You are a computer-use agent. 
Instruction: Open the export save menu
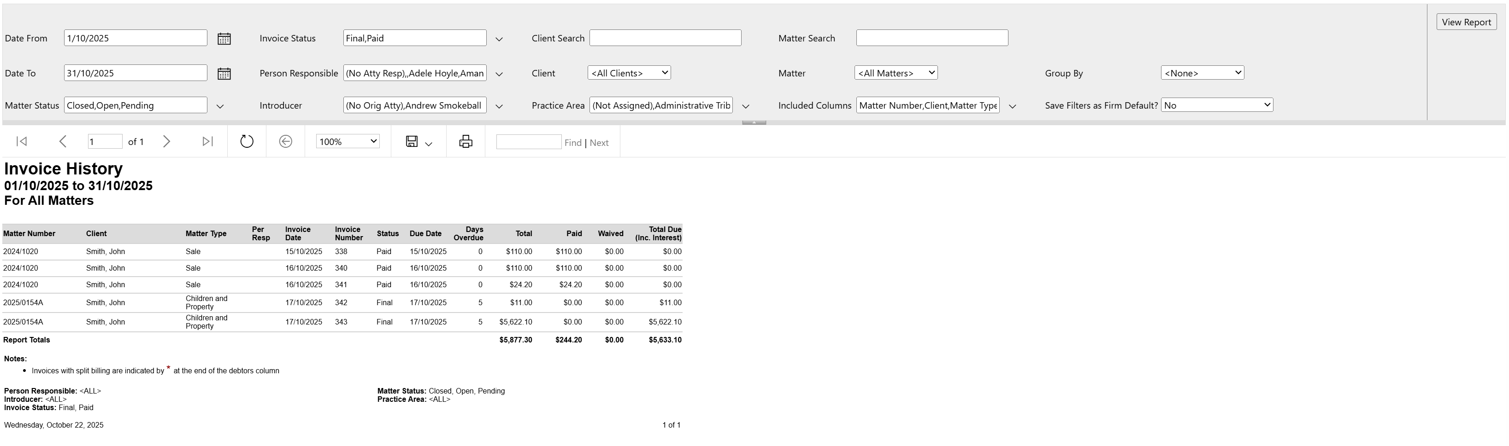[x=418, y=142]
